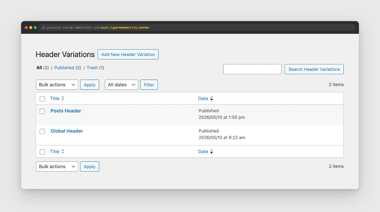Click the bottom 2 items count
380x212 pixels.
pos(336,166)
